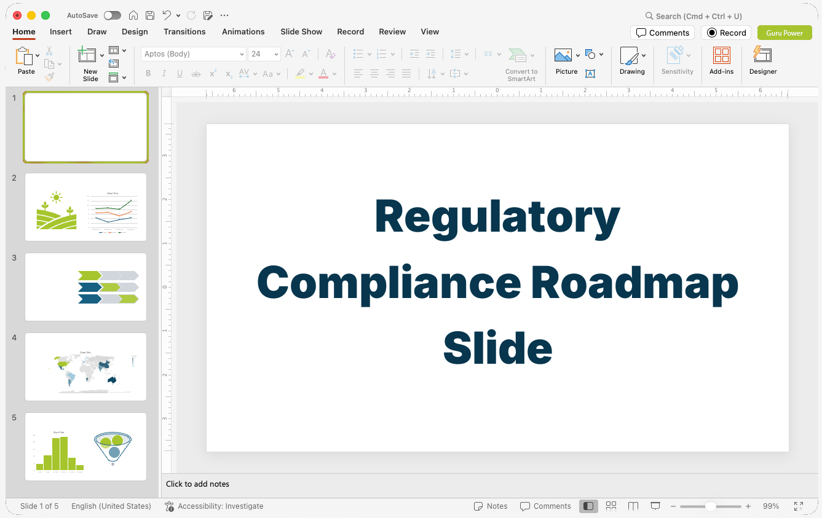Viewport: 822px width, 518px height.
Task: Click the Accessibility Investigate status icon
Action: [169, 506]
